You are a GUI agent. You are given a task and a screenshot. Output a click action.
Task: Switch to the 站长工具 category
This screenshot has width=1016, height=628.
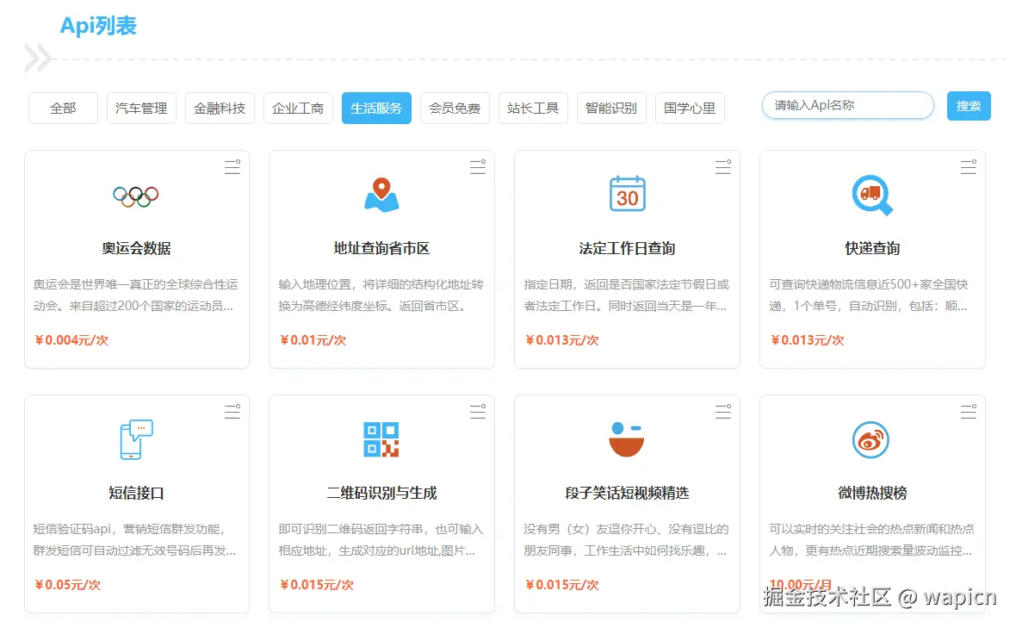coord(533,108)
